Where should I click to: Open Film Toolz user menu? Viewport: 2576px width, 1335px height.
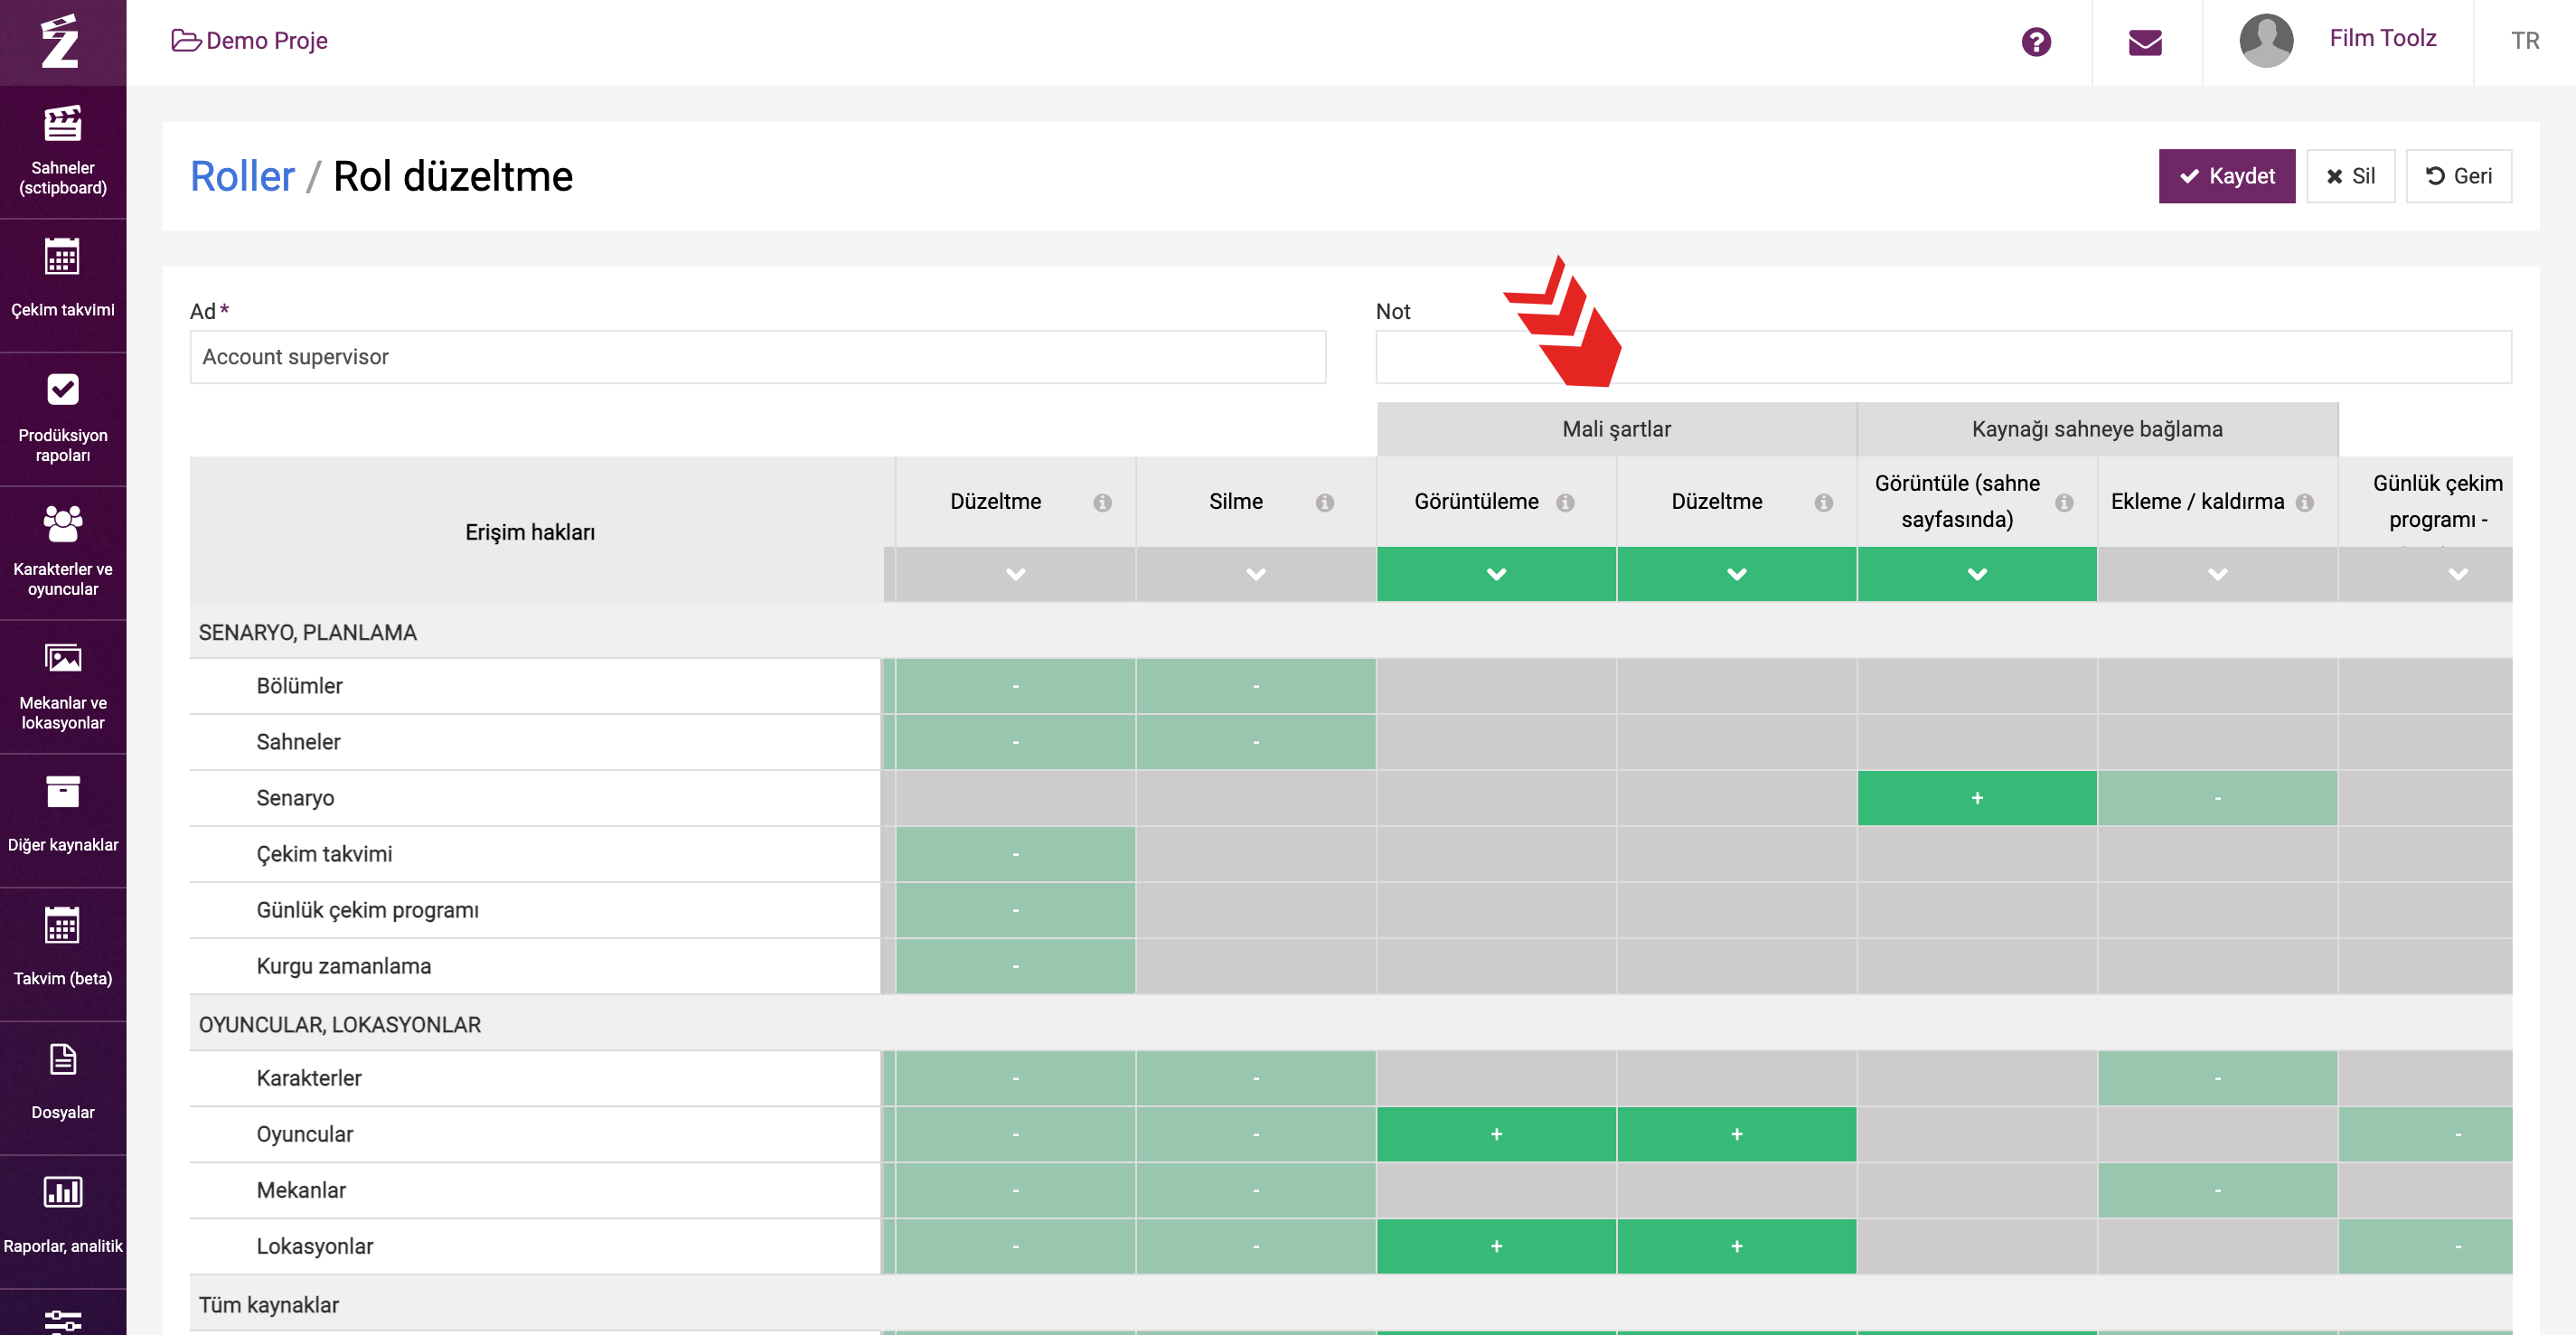[x=2382, y=38]
